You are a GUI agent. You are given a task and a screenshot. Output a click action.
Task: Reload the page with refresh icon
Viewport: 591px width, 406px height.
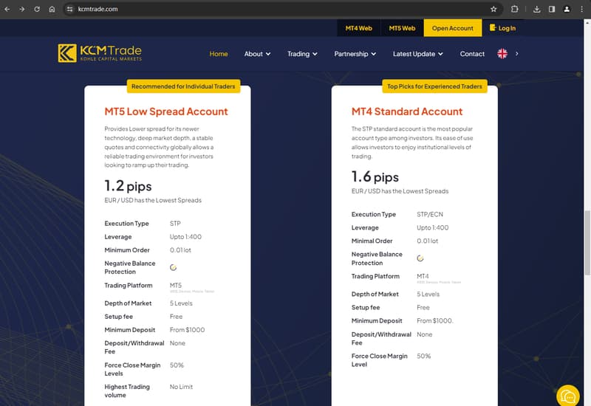tap(37, 9)
